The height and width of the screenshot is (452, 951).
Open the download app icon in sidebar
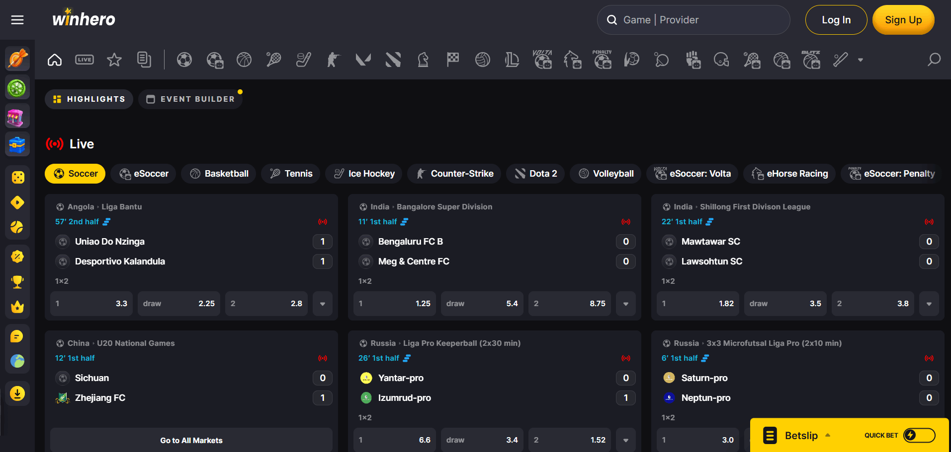[17, 393]
